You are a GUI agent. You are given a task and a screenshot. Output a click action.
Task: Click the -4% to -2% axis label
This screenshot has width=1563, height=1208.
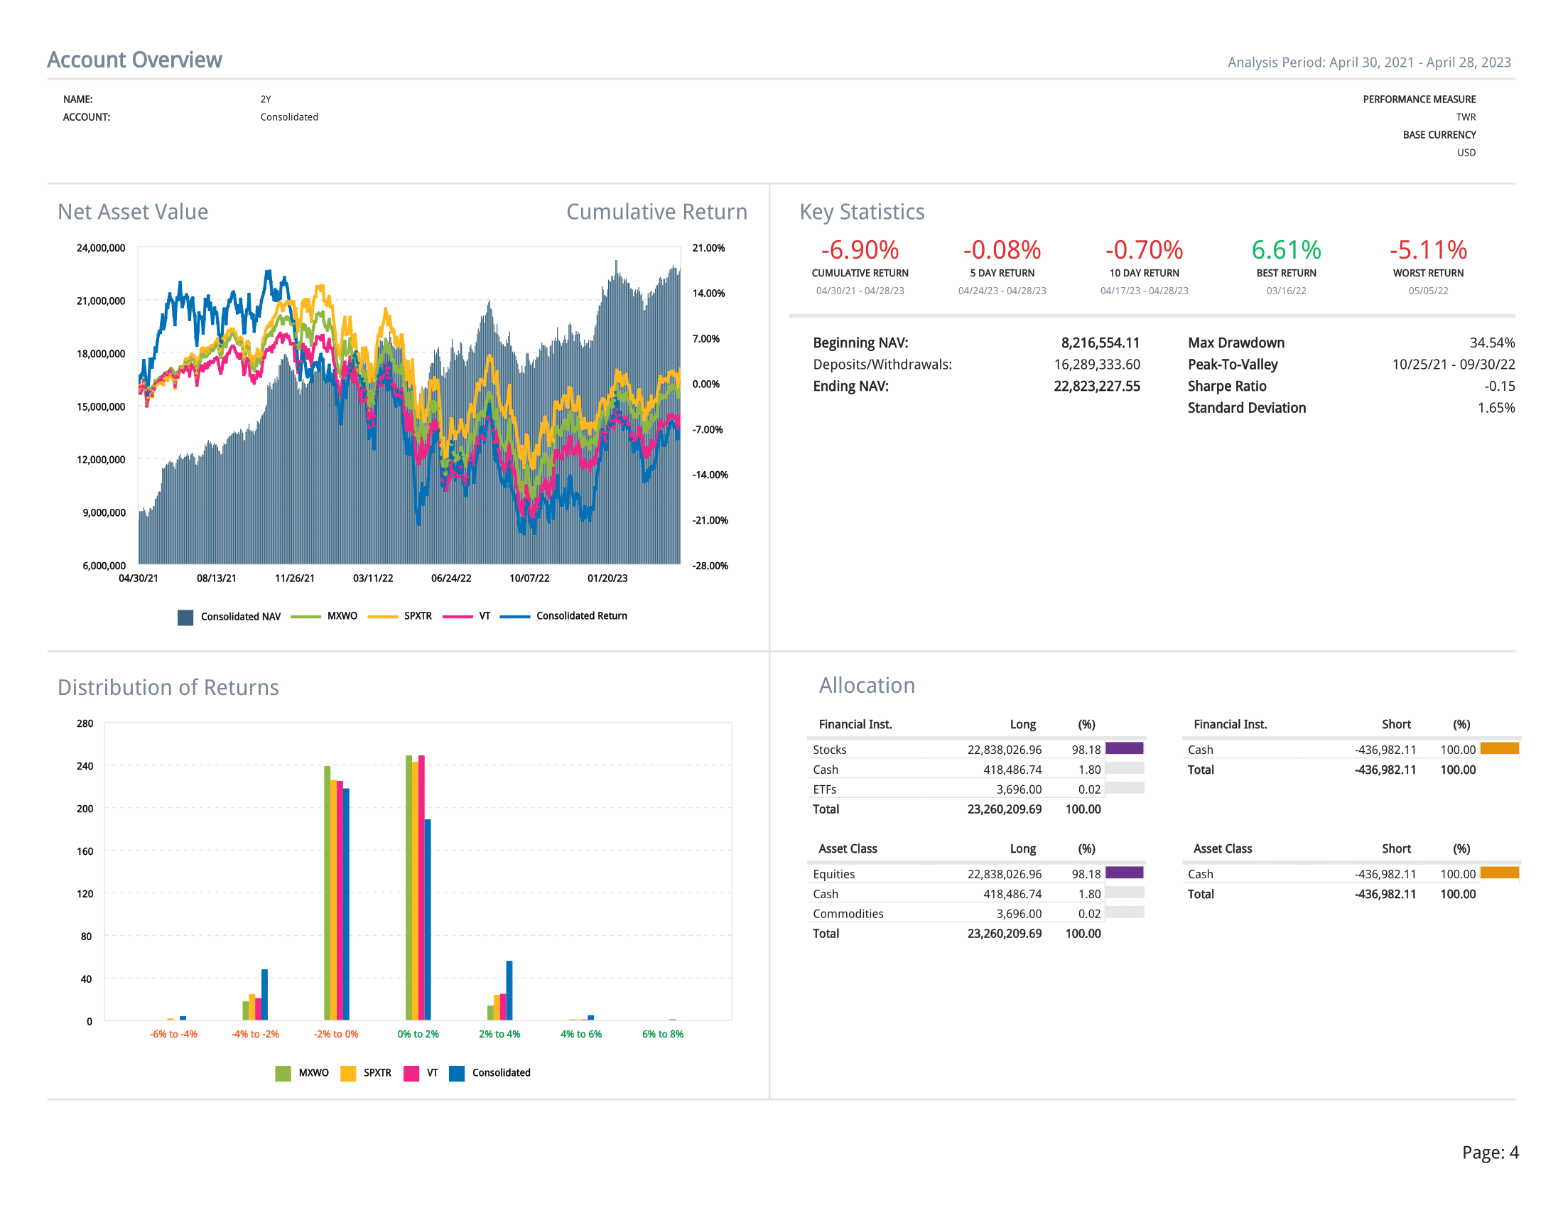pyautogui.click(x=255, y=1034)
